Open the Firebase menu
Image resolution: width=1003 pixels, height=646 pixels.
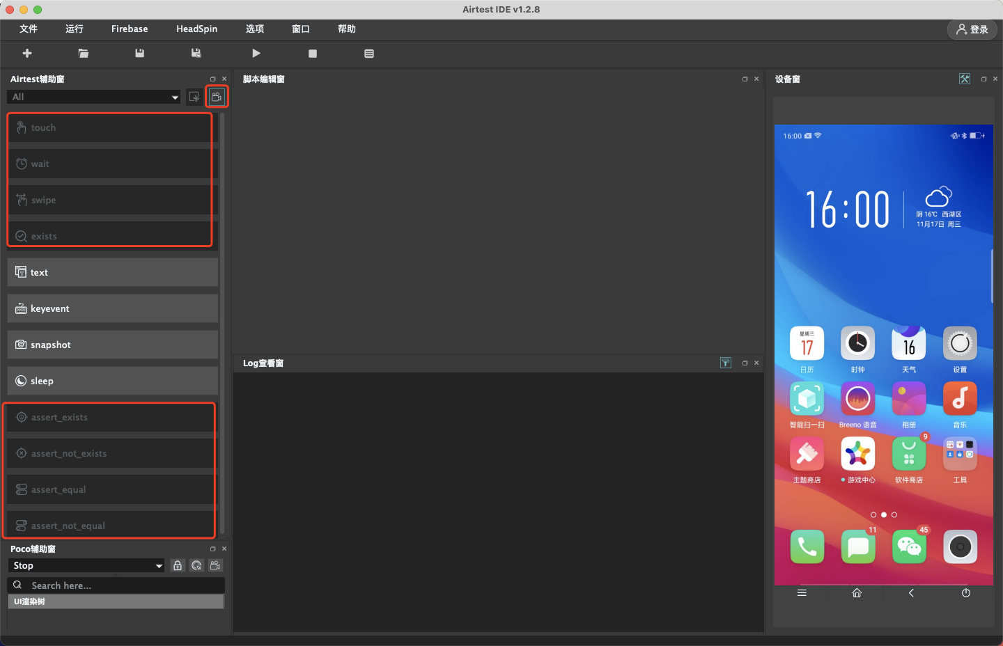pos(130,29)
